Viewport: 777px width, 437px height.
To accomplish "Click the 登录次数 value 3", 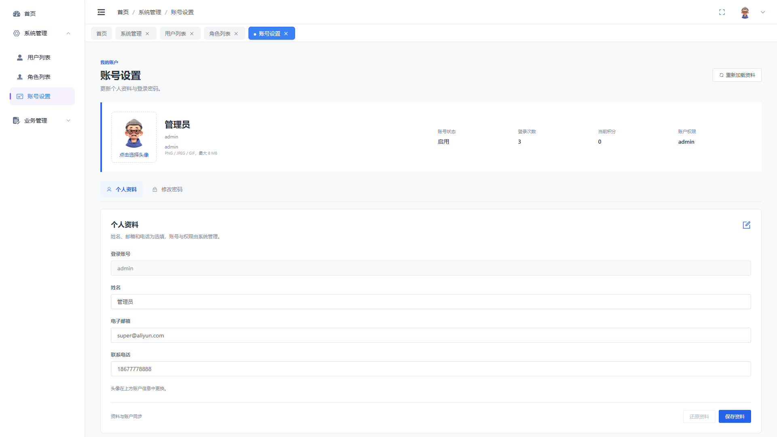I will click(x=519, y=142).
